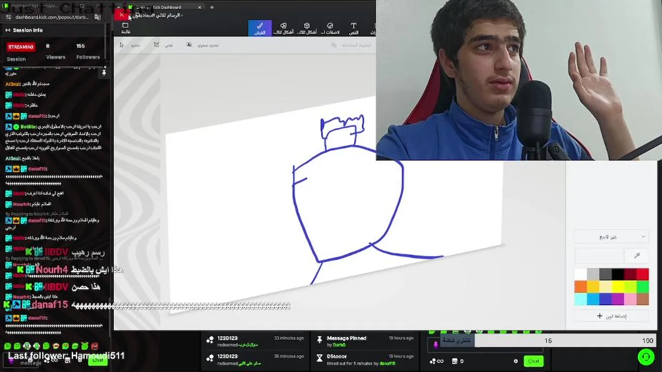Open a new browser tab
Screen dimensions: 662x372
coord(212,7)
